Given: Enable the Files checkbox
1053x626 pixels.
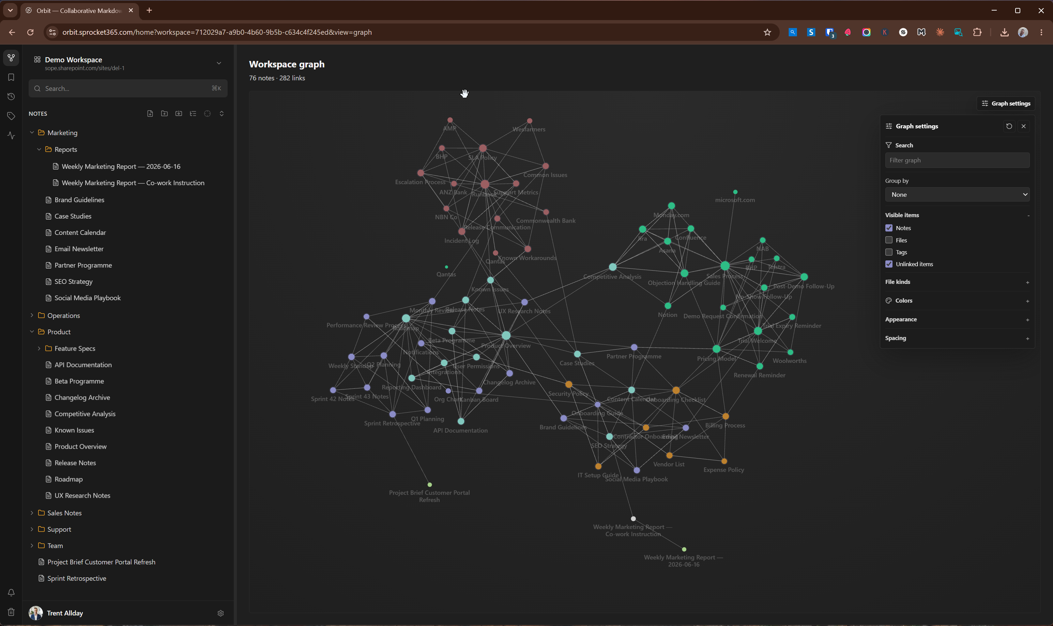Looking at the screenshot, I should pos(889,240).
